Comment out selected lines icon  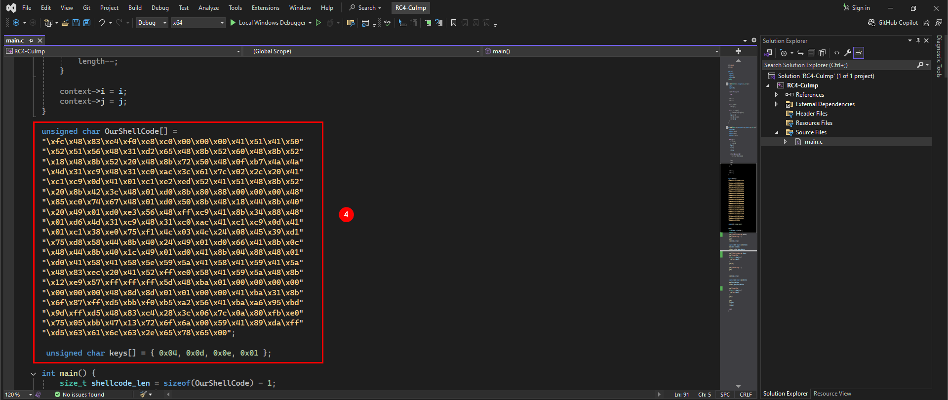coord(428,23)
